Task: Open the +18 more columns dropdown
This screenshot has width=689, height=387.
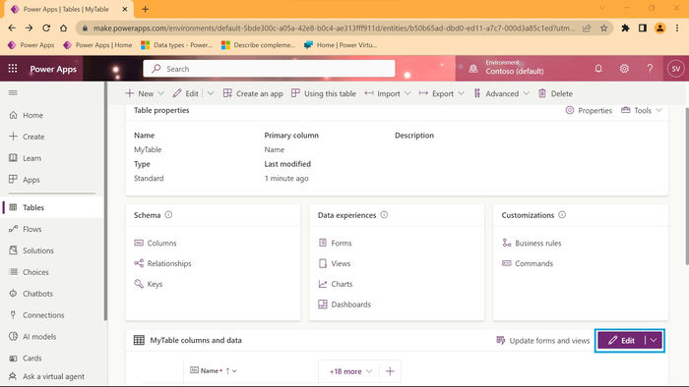Action: click(x=351, y=371)
